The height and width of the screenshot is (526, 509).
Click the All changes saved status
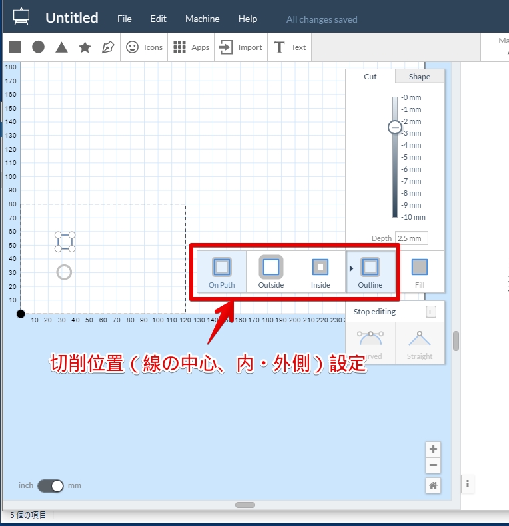click(322, 19)
